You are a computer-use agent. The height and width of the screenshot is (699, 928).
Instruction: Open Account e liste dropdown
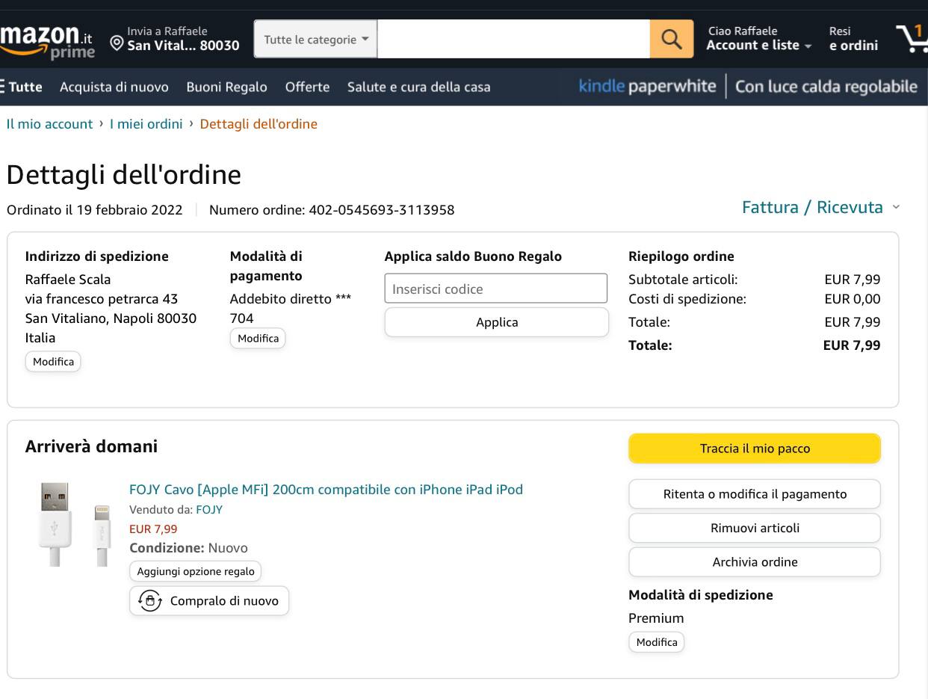pos(758,46)
